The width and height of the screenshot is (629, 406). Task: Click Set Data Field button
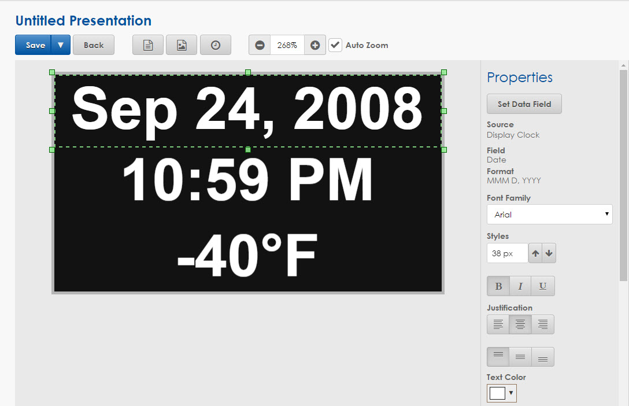pos(524,104)
